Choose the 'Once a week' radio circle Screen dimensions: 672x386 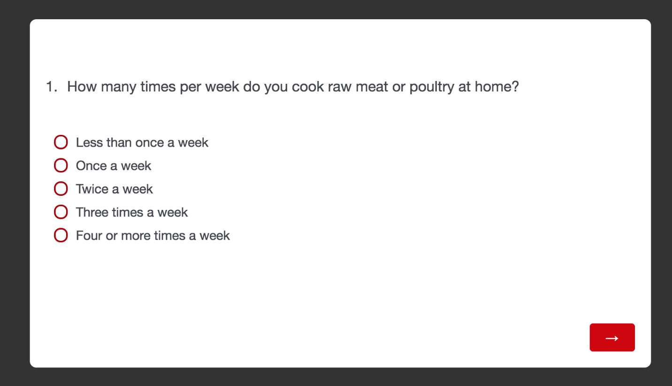61,165
